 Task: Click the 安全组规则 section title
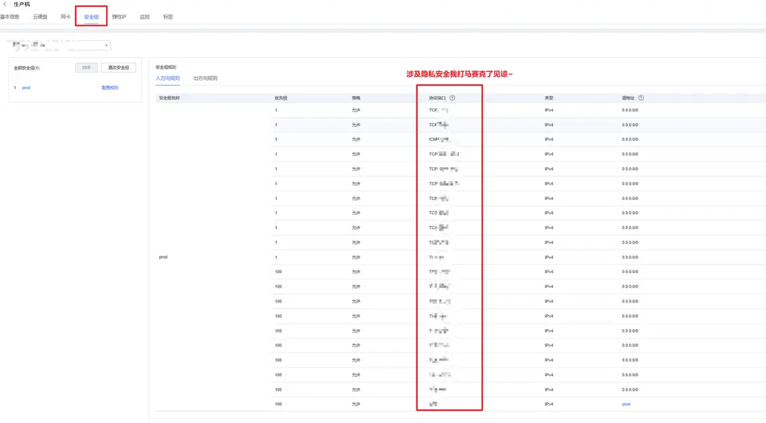pos(165,68)
